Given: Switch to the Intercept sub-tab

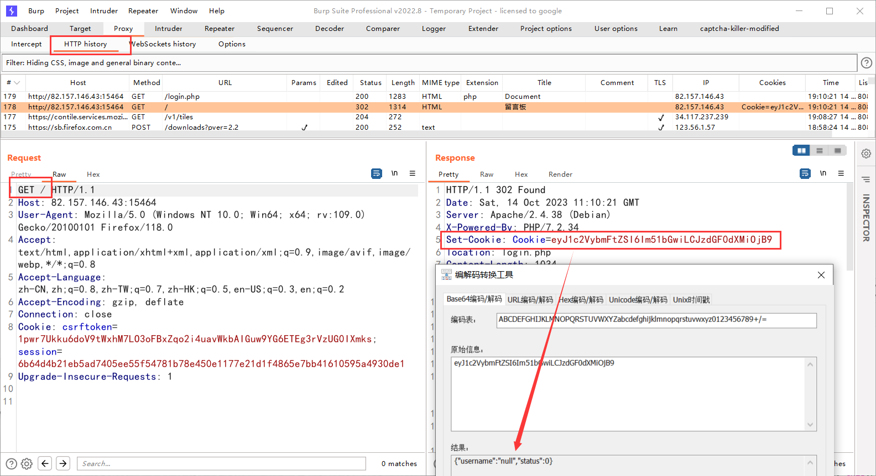Looking at the screenshot, I should coord(26,44).
